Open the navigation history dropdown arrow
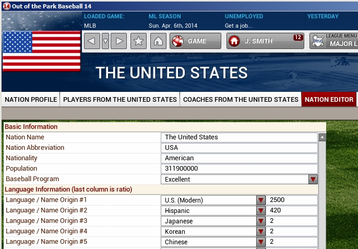 (105, 41)
